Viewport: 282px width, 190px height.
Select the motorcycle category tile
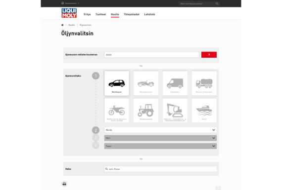click(x=117, y=111)
